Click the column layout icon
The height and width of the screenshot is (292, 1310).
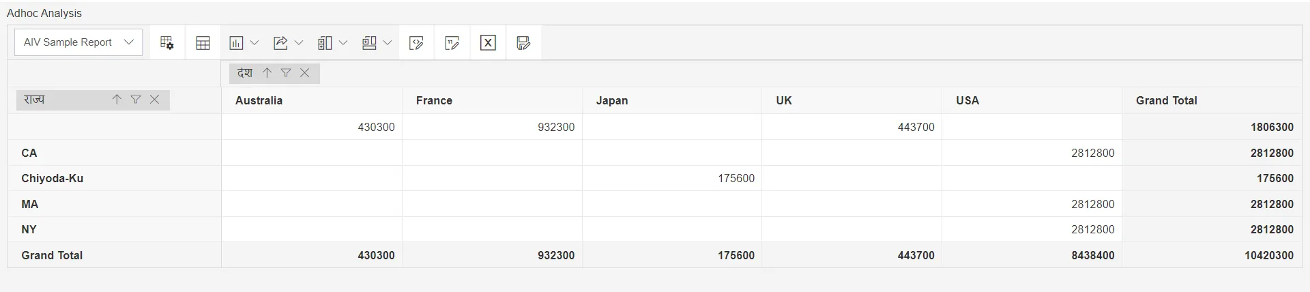coord(325,43)
